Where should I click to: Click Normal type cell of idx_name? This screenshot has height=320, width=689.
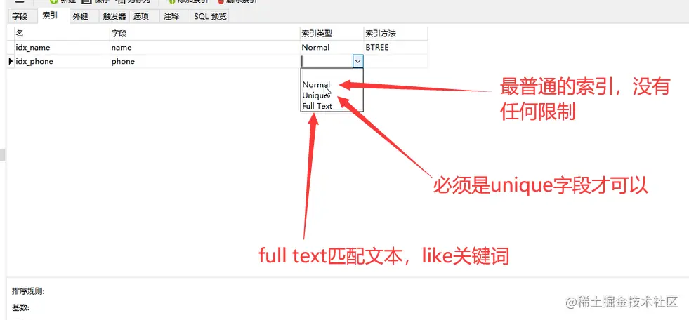point(332,48)
